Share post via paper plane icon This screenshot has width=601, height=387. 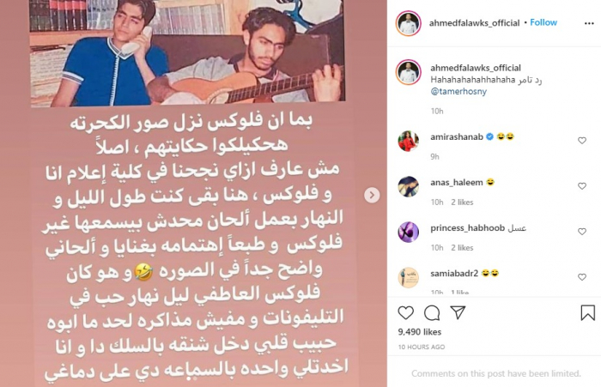(x=458, y=312)
